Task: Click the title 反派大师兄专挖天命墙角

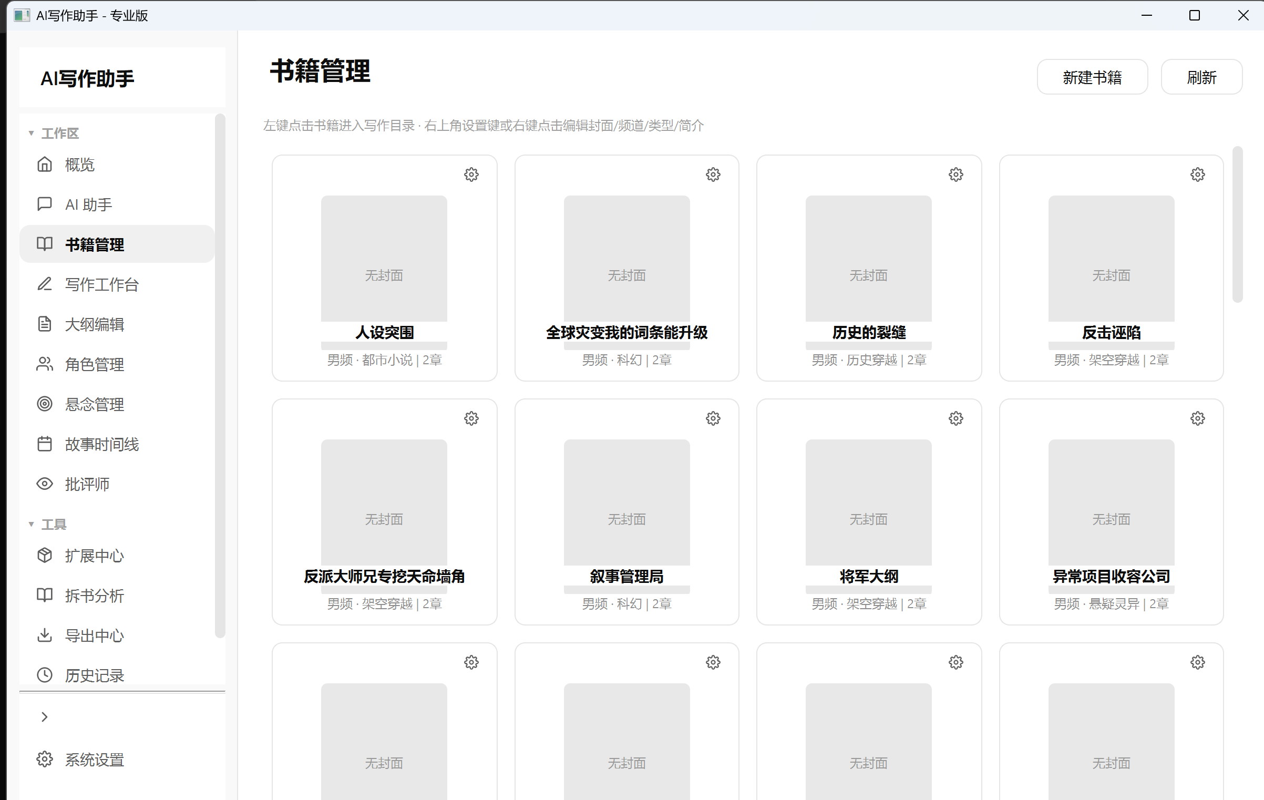Action: (384, 577)
